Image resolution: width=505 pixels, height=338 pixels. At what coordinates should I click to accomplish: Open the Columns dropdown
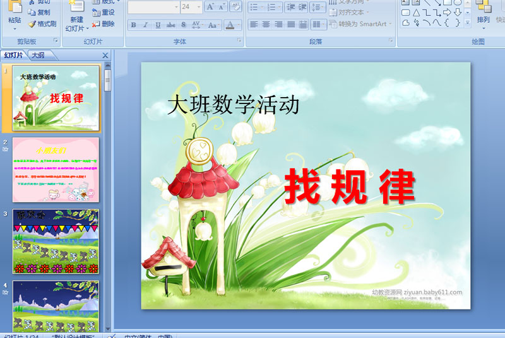tap(319, 25)
